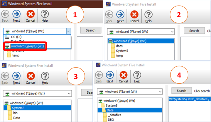
Task: Open the drive dropdown in panel 3
Action: 69,93
